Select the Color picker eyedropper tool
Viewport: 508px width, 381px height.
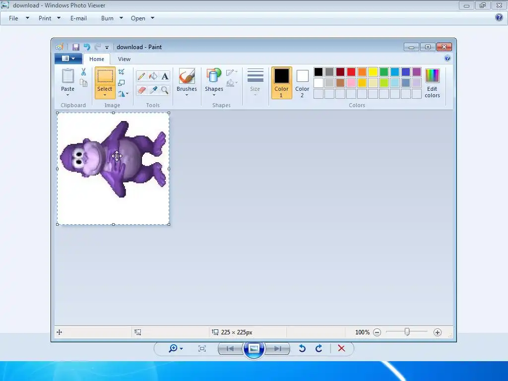pyautogui.click(x=153, y=90)
